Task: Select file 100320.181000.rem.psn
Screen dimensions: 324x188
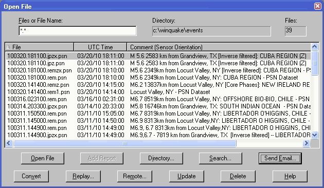Action: pyautogui.click(x=37, y=78)
